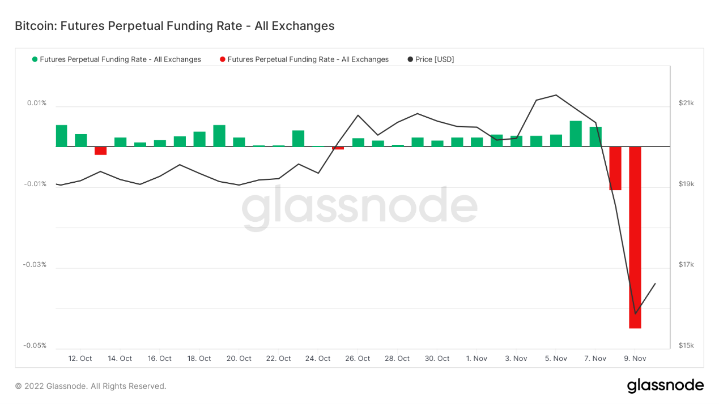Click the chart title Bitcoin: Futures Perpetual Funding Rate
719x404 pixels.
175,26
